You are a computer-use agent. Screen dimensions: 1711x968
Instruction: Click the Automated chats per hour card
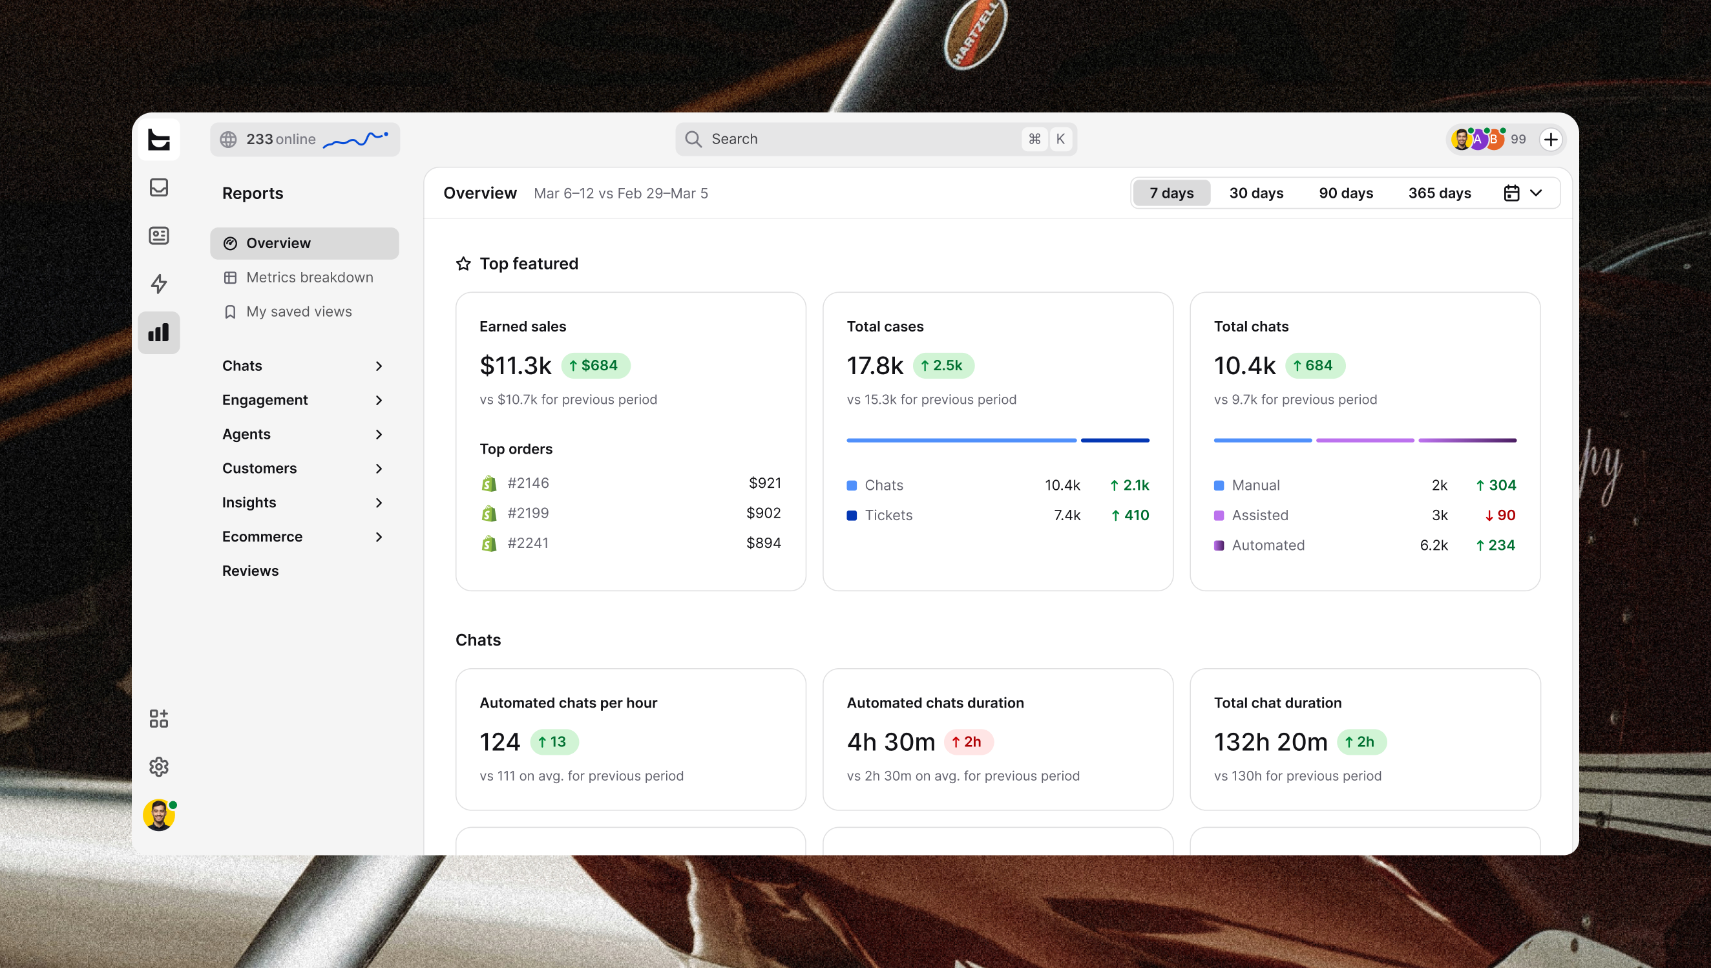[x=630, y=740]
